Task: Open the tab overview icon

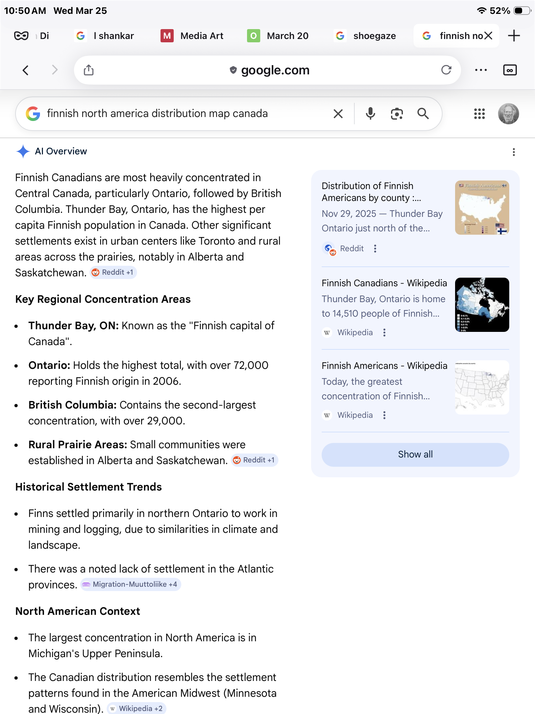Action: [510, 70]
